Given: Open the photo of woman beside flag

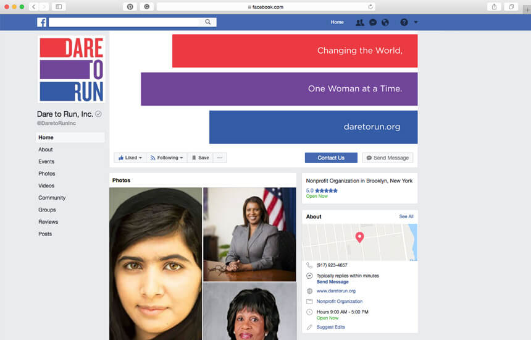Looking at the screenshot, I should (249, 234).
